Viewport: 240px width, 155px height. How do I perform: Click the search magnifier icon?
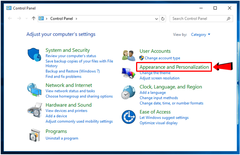[x=228, y=19]
